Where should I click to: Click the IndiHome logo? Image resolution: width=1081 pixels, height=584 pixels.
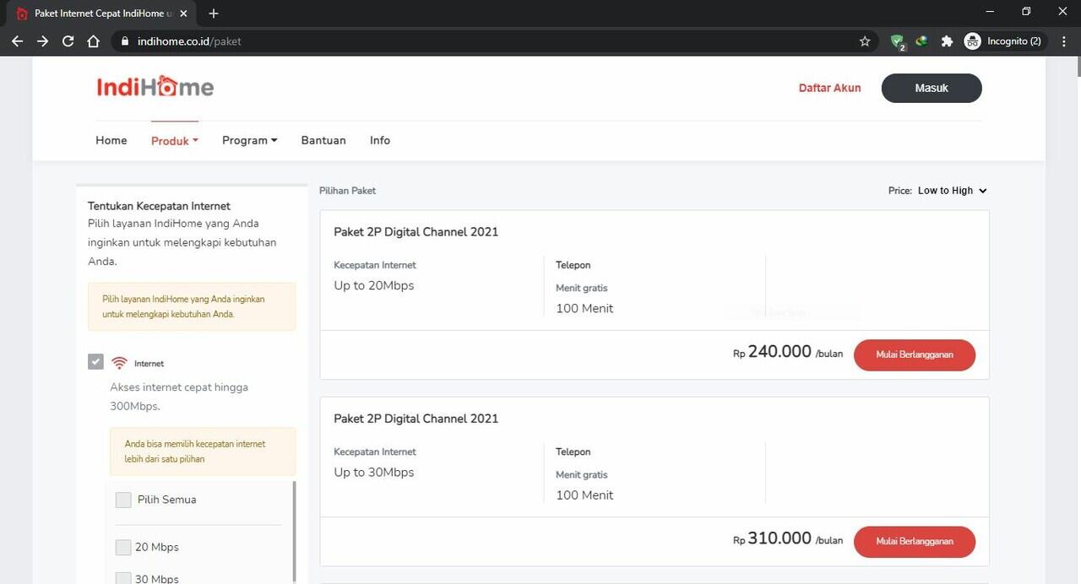tap(155, 87)
